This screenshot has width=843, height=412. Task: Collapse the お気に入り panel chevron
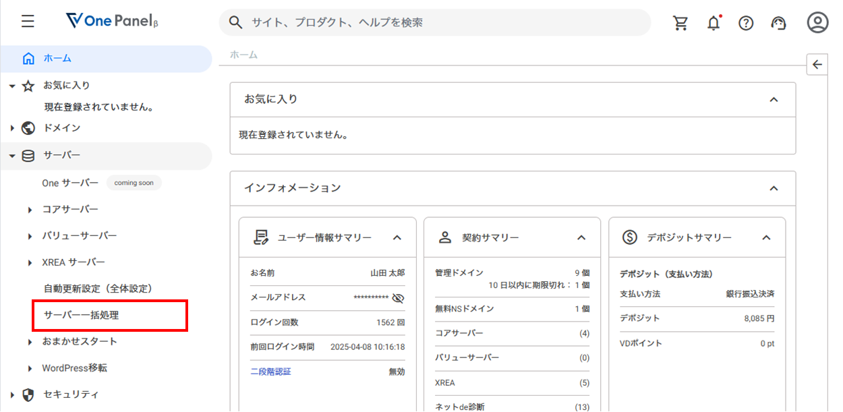click(774, 100)
